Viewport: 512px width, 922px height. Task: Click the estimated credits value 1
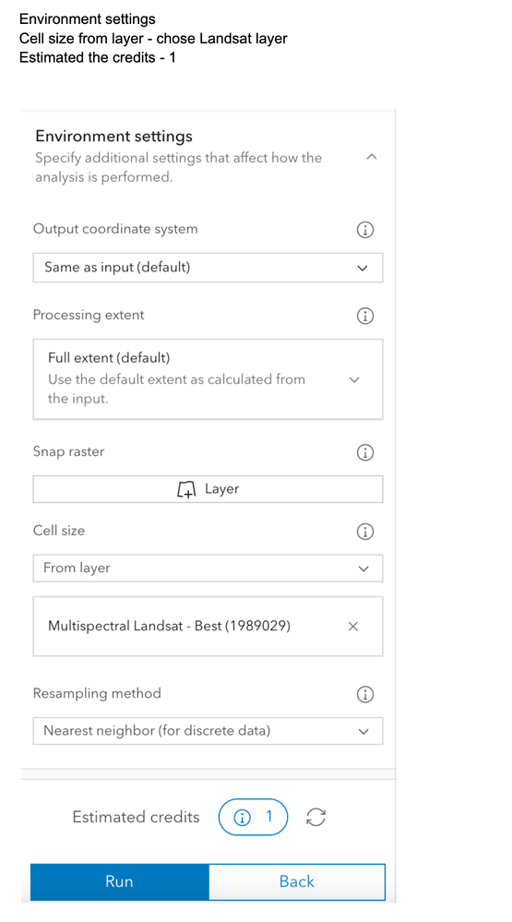269,816
